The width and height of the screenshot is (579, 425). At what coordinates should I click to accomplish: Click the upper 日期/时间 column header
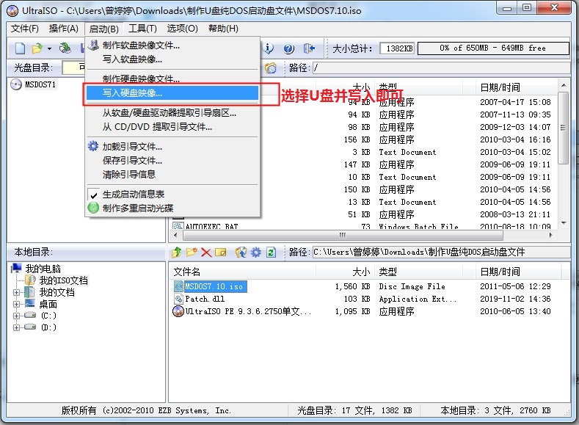click(516, 87)
